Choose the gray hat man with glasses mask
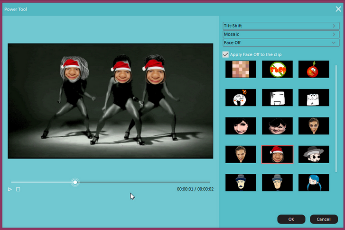345x230 pixels. 277,183
